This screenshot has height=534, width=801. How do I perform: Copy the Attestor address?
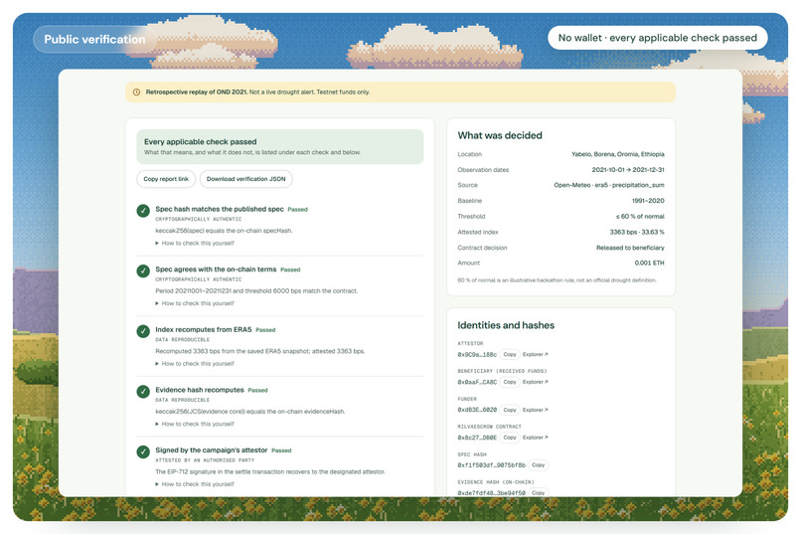509,354
